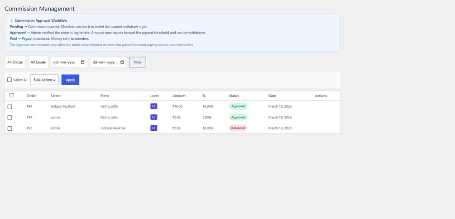Click the ₹5.00 amount cell
Viewport: 455px width, 219px height.
pos(177,118)
